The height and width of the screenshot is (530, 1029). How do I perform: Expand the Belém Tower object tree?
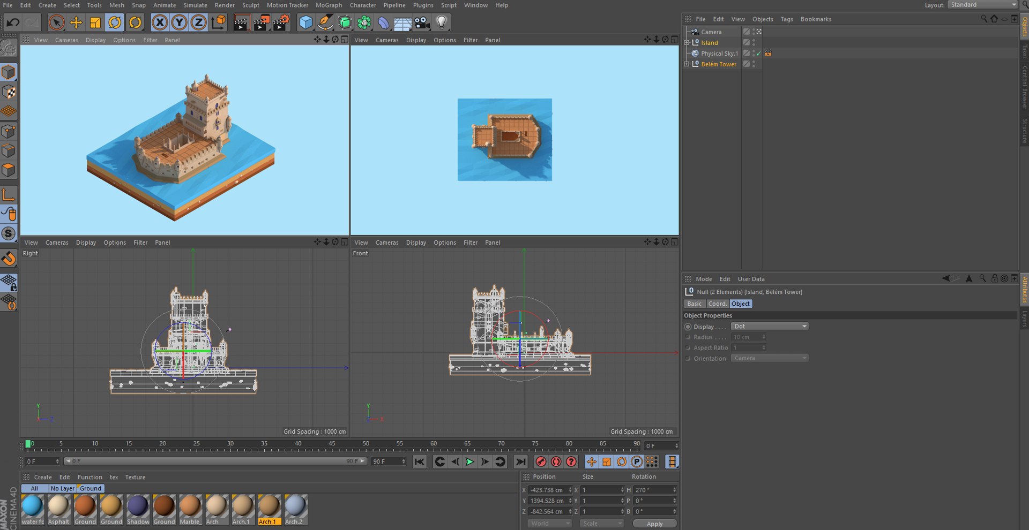[687, 64]
